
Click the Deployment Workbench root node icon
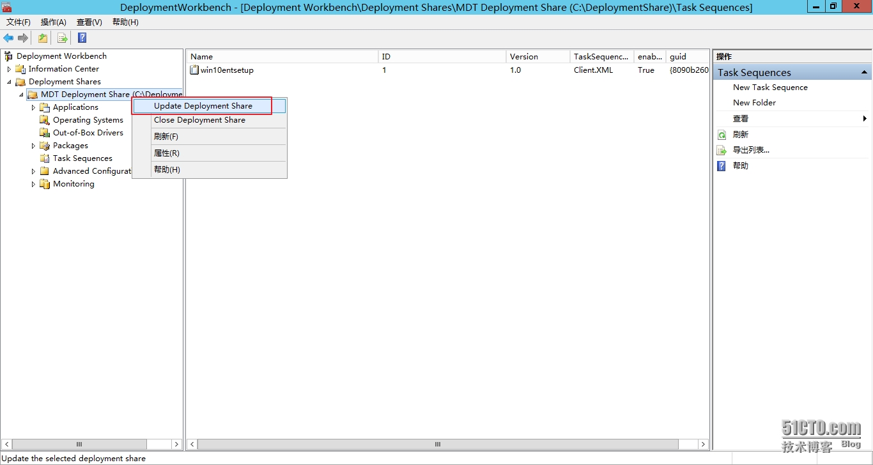point(8,56)
